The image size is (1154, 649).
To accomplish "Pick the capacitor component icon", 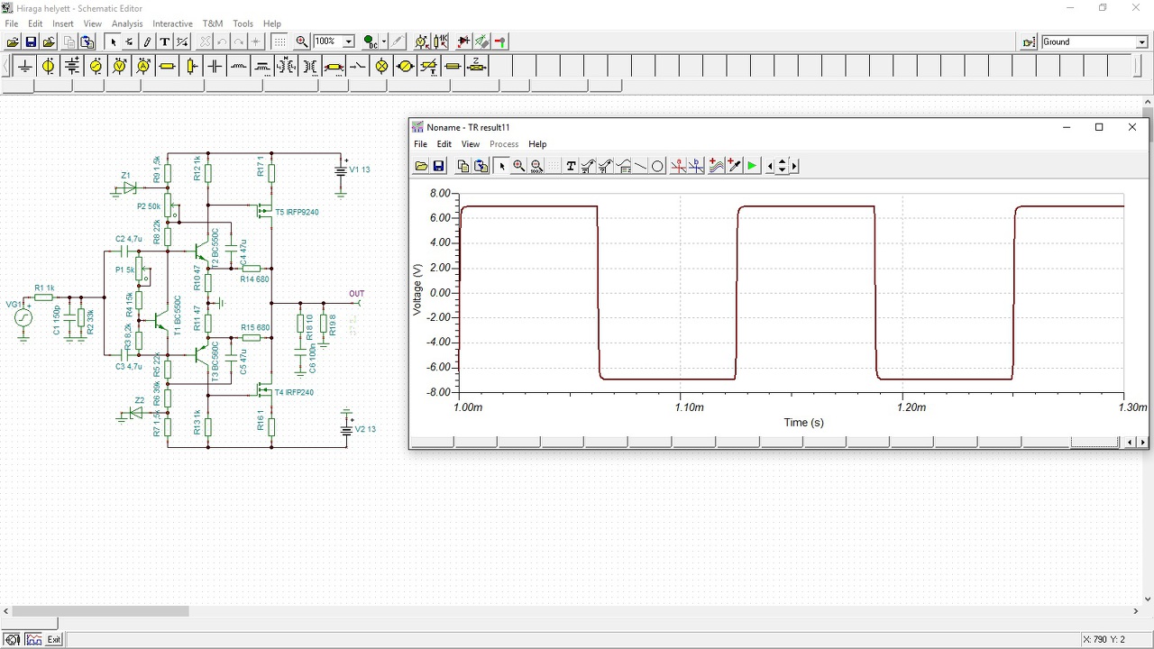I will 215,66.
